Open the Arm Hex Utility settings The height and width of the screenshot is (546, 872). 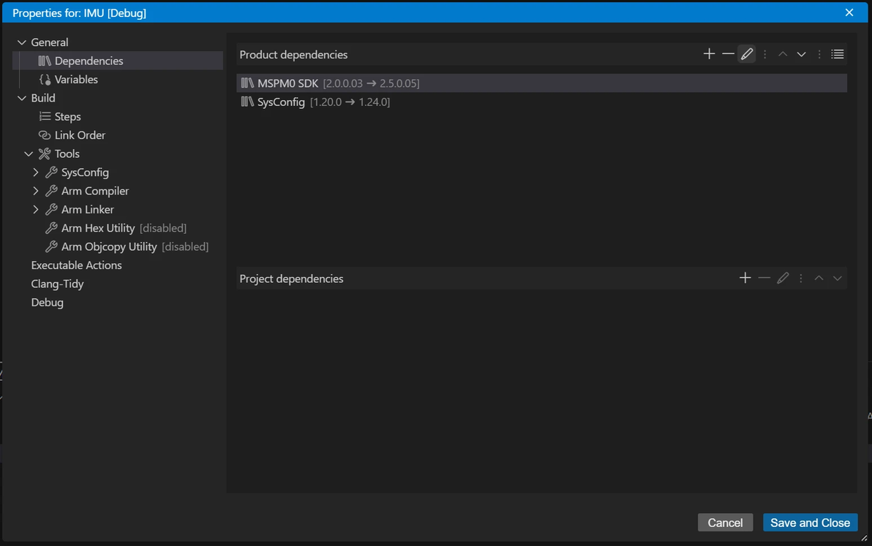[98, 228]
